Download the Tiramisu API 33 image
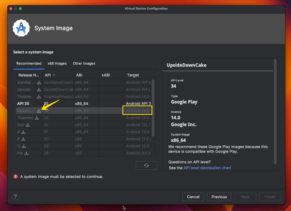Viewport: 291px width, 211px height. click(x=37, y=118)
